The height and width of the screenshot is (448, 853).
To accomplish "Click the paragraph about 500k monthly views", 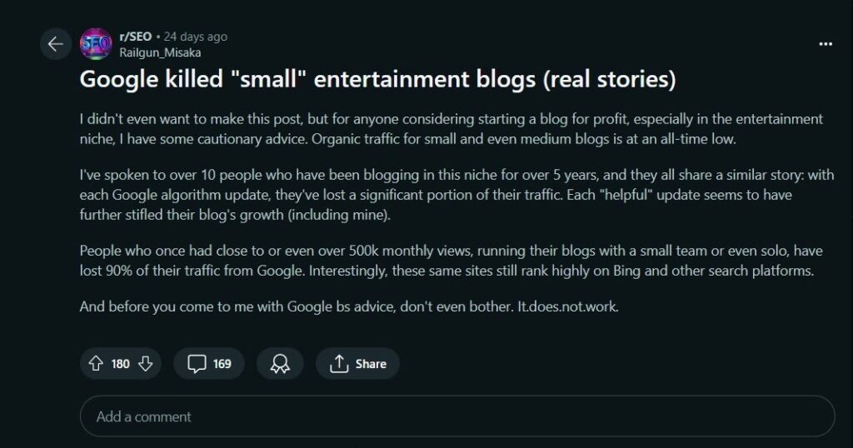I will (451, 261).
